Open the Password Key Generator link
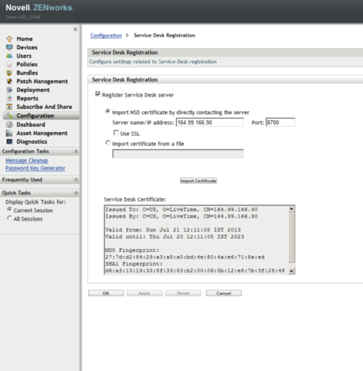The height and width of the screenshot is (371, 363). [35, 168]
